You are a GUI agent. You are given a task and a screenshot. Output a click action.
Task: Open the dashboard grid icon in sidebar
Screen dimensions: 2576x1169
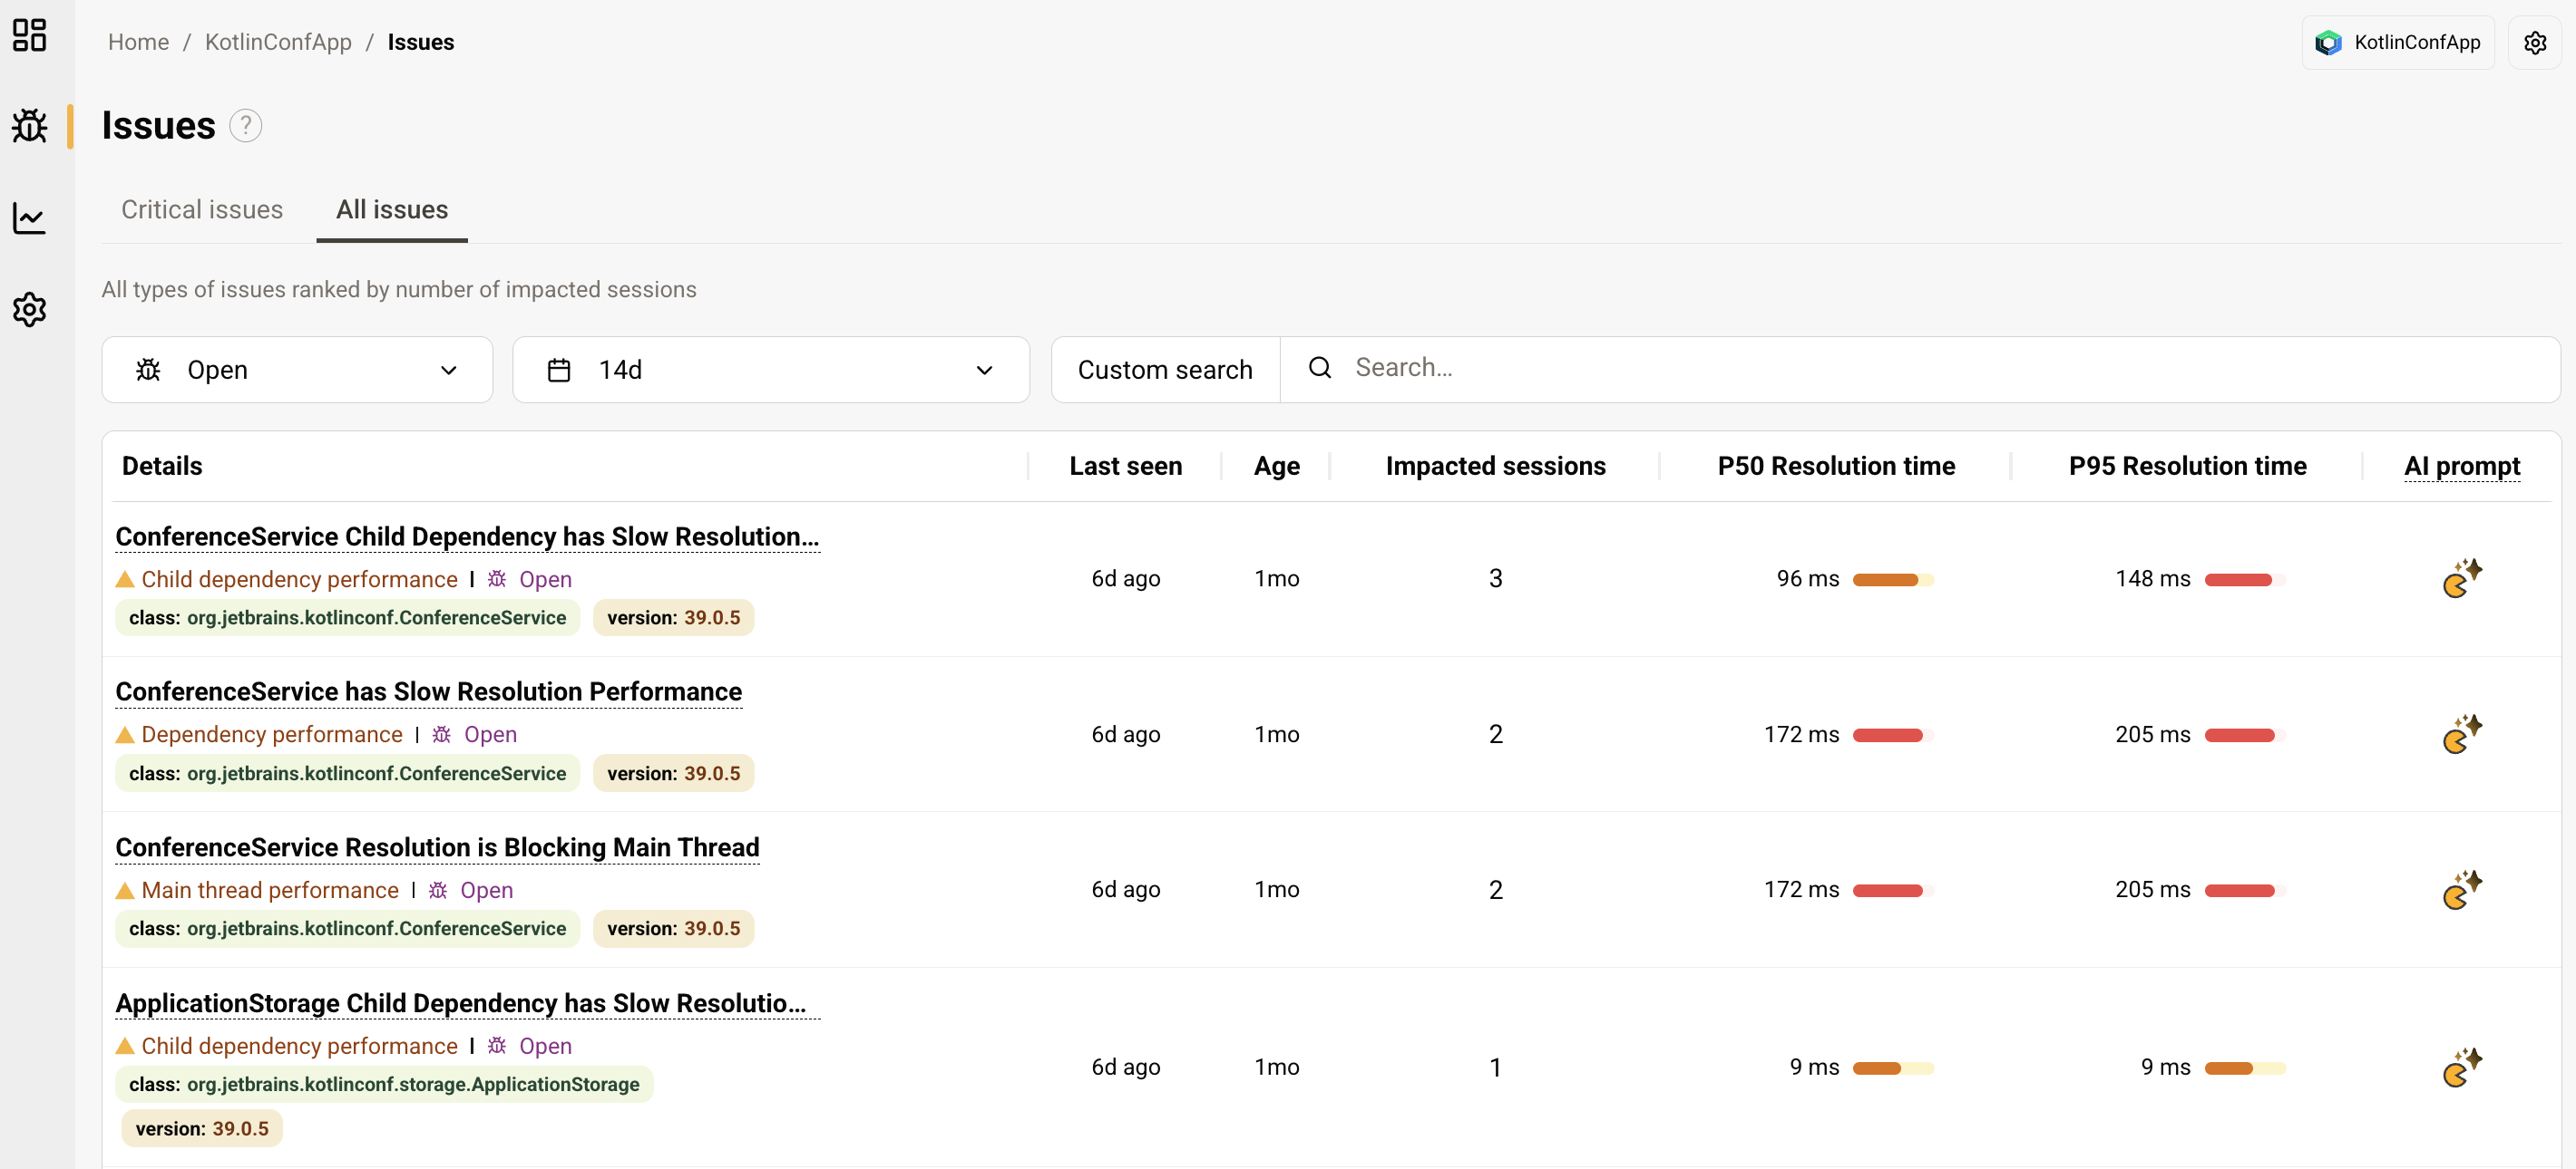(30, 36)
